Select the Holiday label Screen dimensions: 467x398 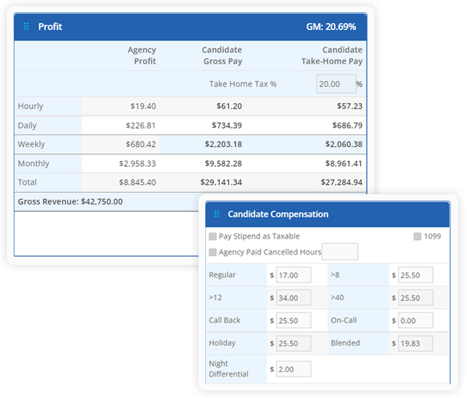click(x=223, y=343)
